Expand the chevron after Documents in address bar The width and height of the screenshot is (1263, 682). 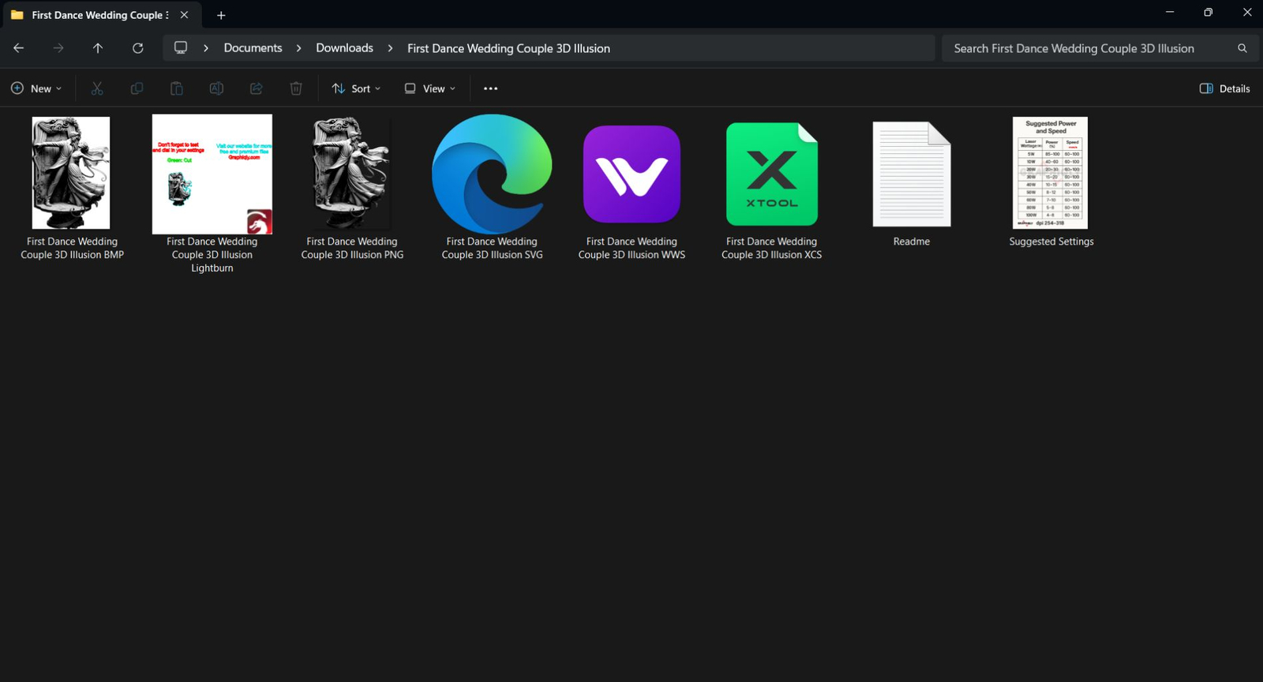[299, 48]
